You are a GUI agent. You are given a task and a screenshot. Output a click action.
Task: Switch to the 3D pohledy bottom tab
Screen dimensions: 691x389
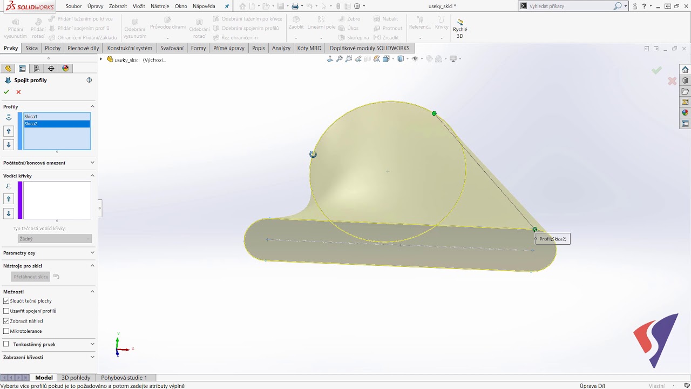pos(76,378)
